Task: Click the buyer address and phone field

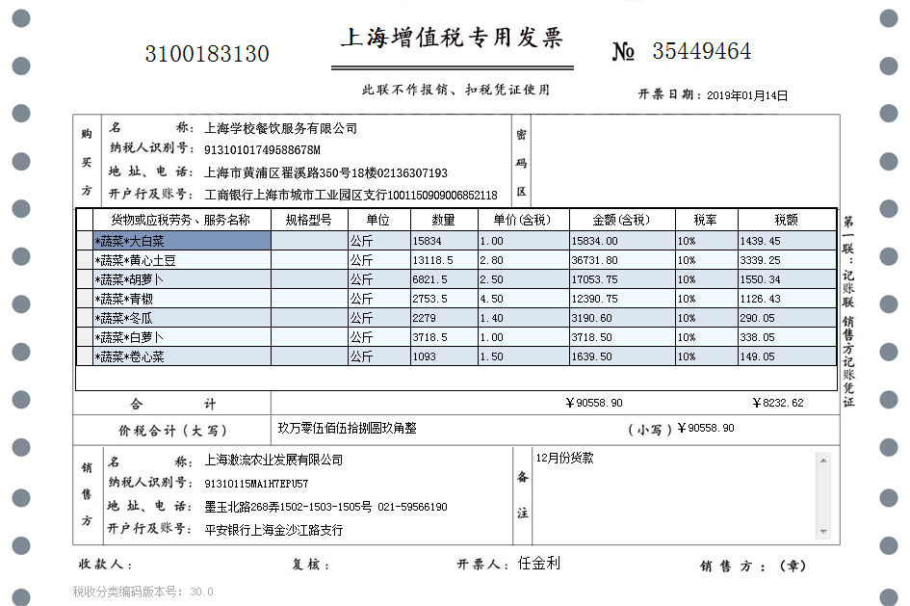Action: 326,173
